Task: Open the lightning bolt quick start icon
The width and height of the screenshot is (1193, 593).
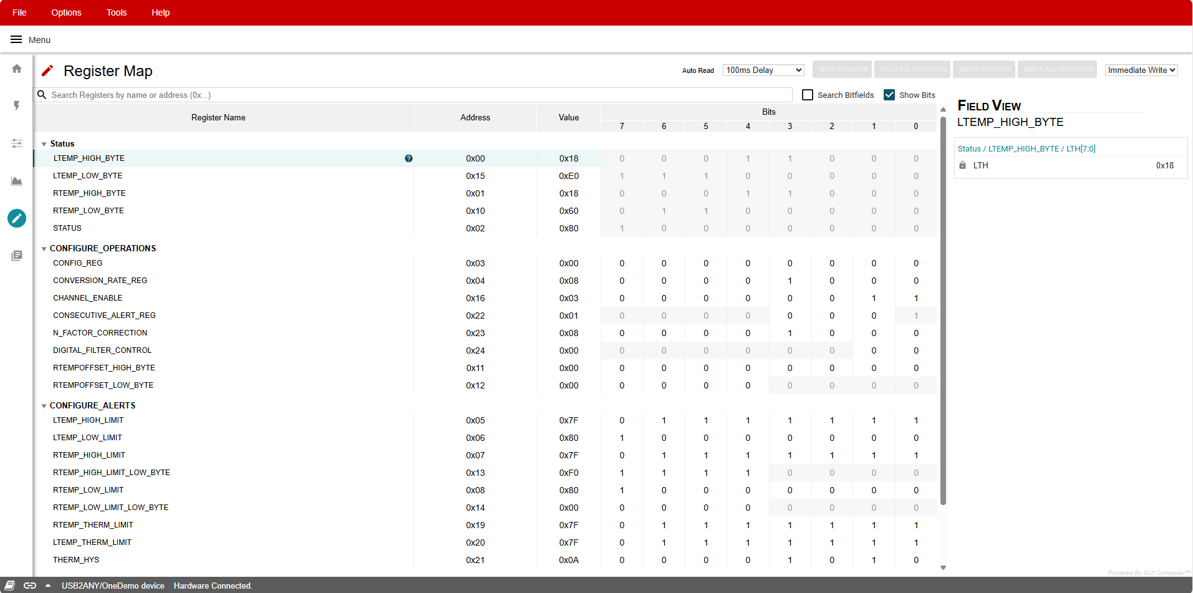Action: tap(17, 105)
